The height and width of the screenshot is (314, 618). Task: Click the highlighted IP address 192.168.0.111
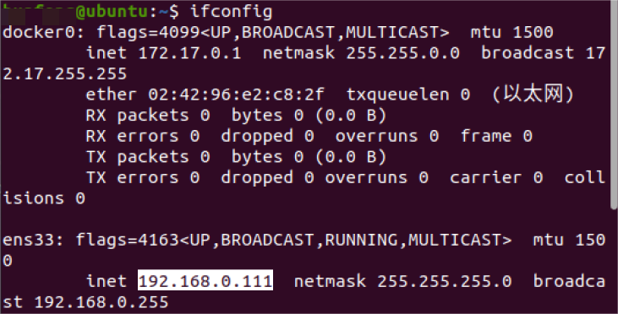point(205,281)
